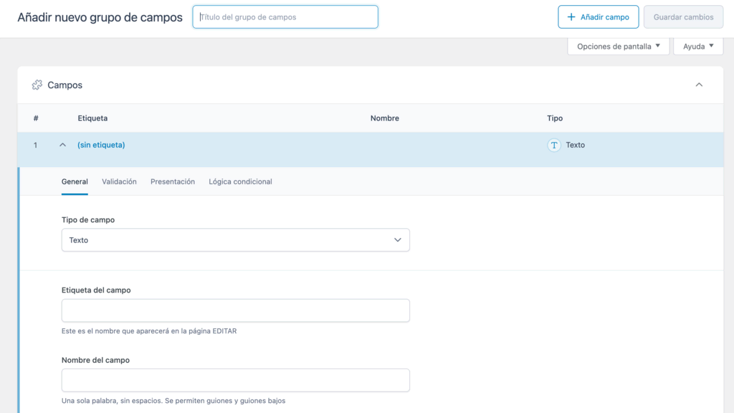
Task: Open the Ayuda dropdown
Action: click(x=697, y=47)
